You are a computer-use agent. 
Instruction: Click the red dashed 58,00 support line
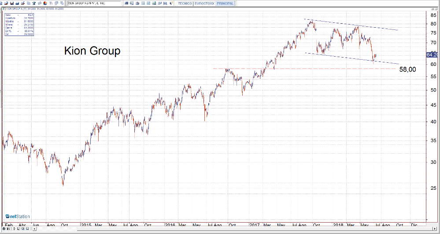click(304, 68)
